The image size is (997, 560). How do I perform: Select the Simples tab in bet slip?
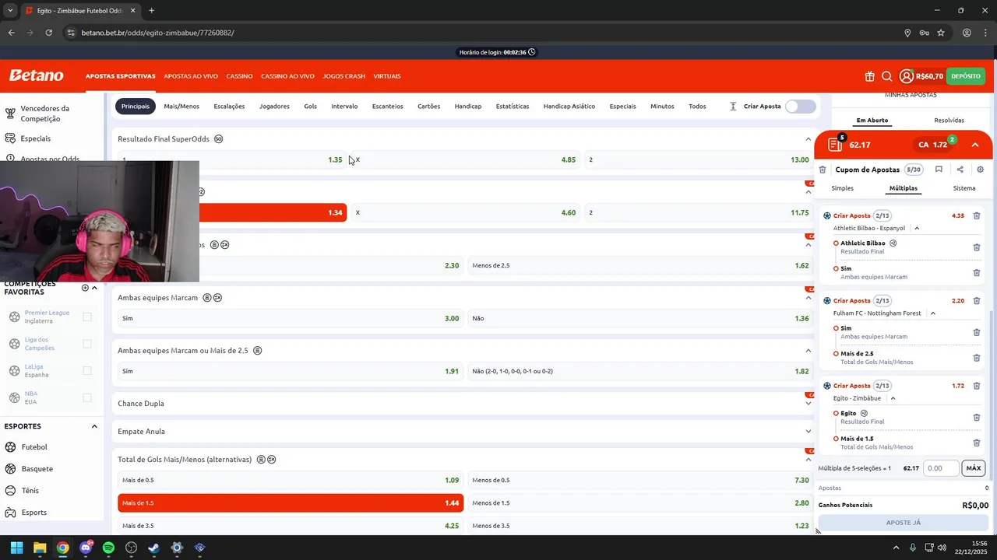coord(843,188)
